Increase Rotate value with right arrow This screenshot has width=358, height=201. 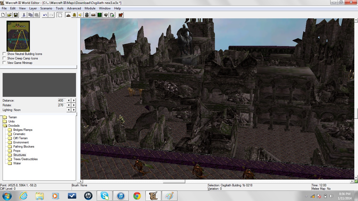74,105
